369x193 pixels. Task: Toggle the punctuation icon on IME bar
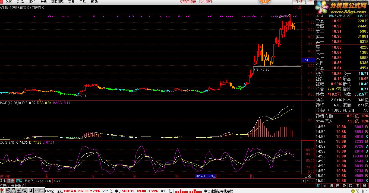click(36, 191)
